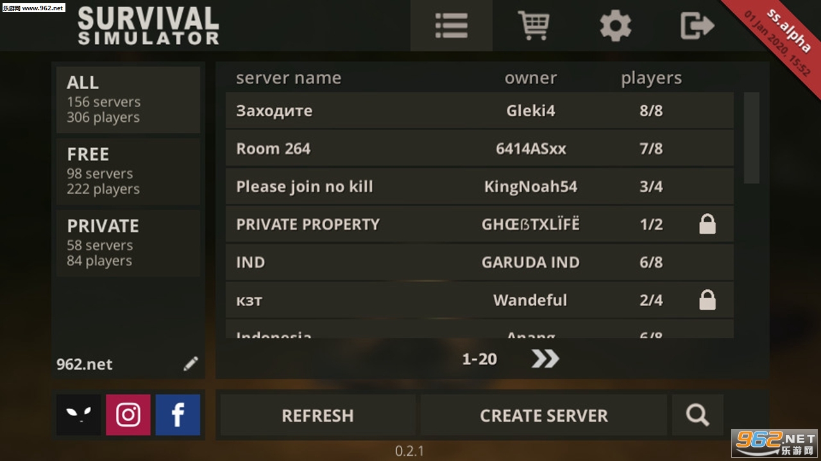Select the PRIVATE servers filter
Viewport: 821px width, 461px height.
click(128, 243)
